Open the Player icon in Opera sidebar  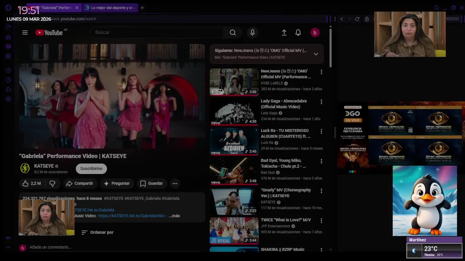pos(8,70)
